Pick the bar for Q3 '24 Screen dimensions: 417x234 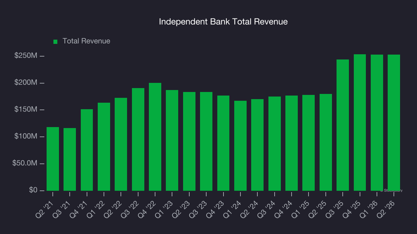275,144
